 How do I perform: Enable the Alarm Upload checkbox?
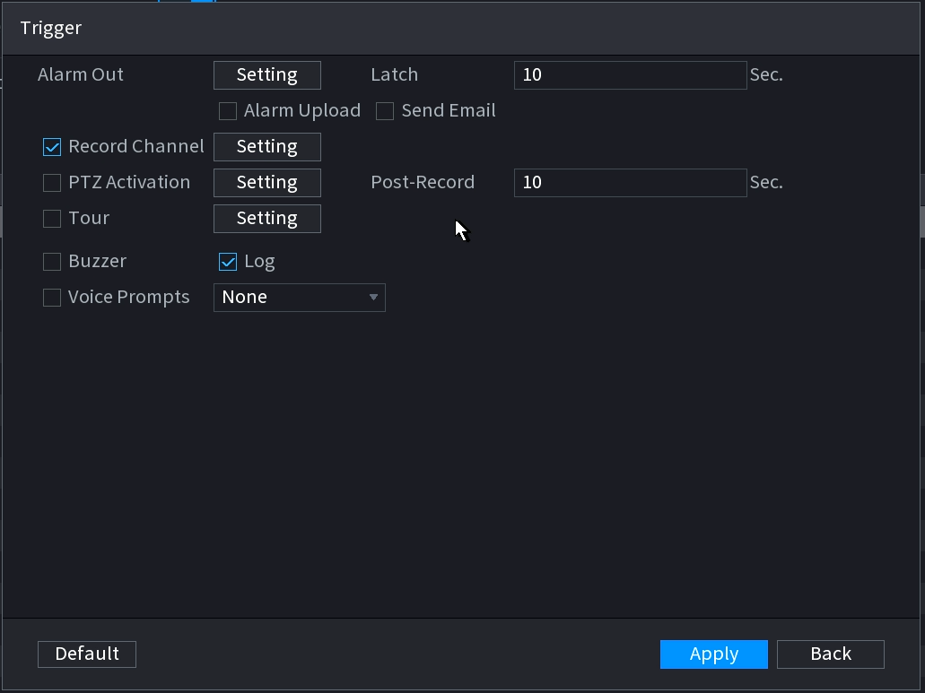point(228,111)
